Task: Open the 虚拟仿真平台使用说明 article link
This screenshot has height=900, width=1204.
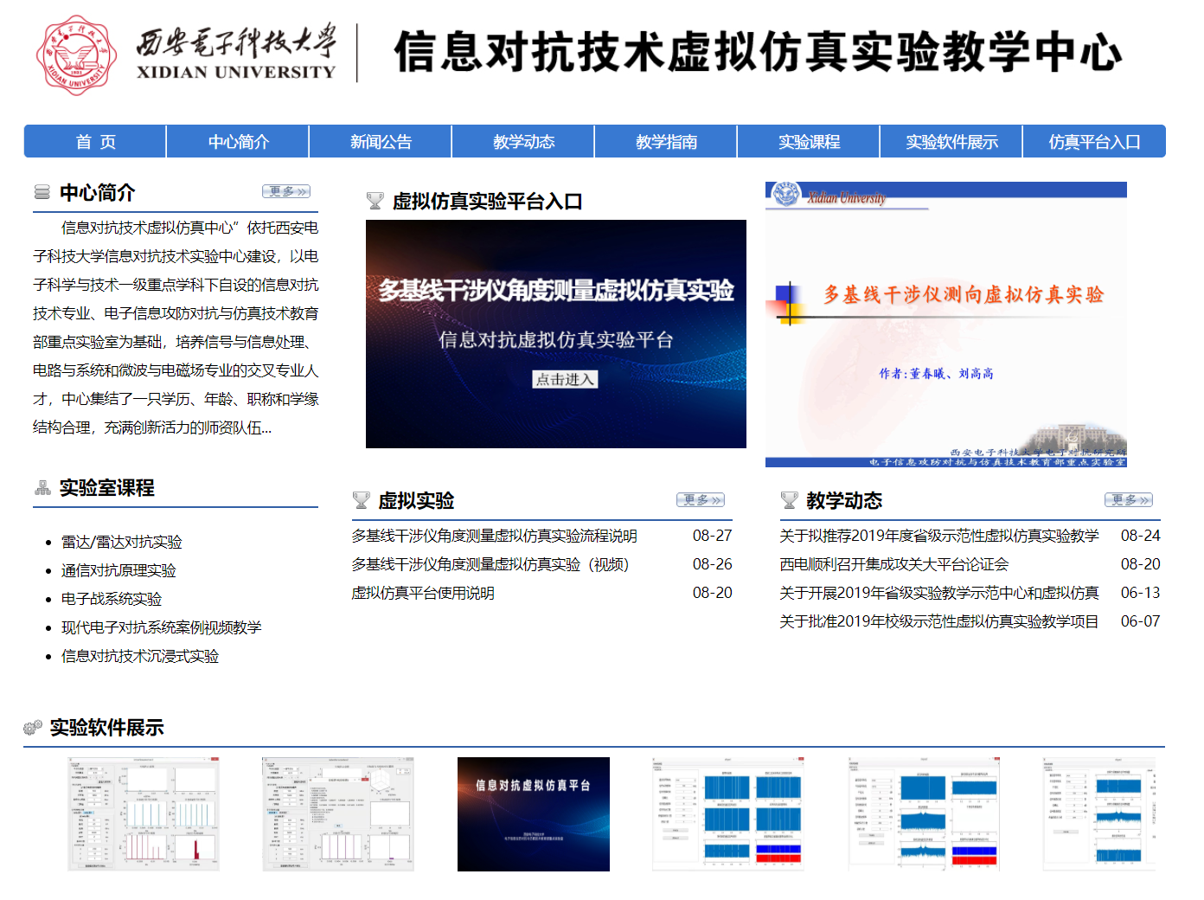Action: click(x=423, y=593)
